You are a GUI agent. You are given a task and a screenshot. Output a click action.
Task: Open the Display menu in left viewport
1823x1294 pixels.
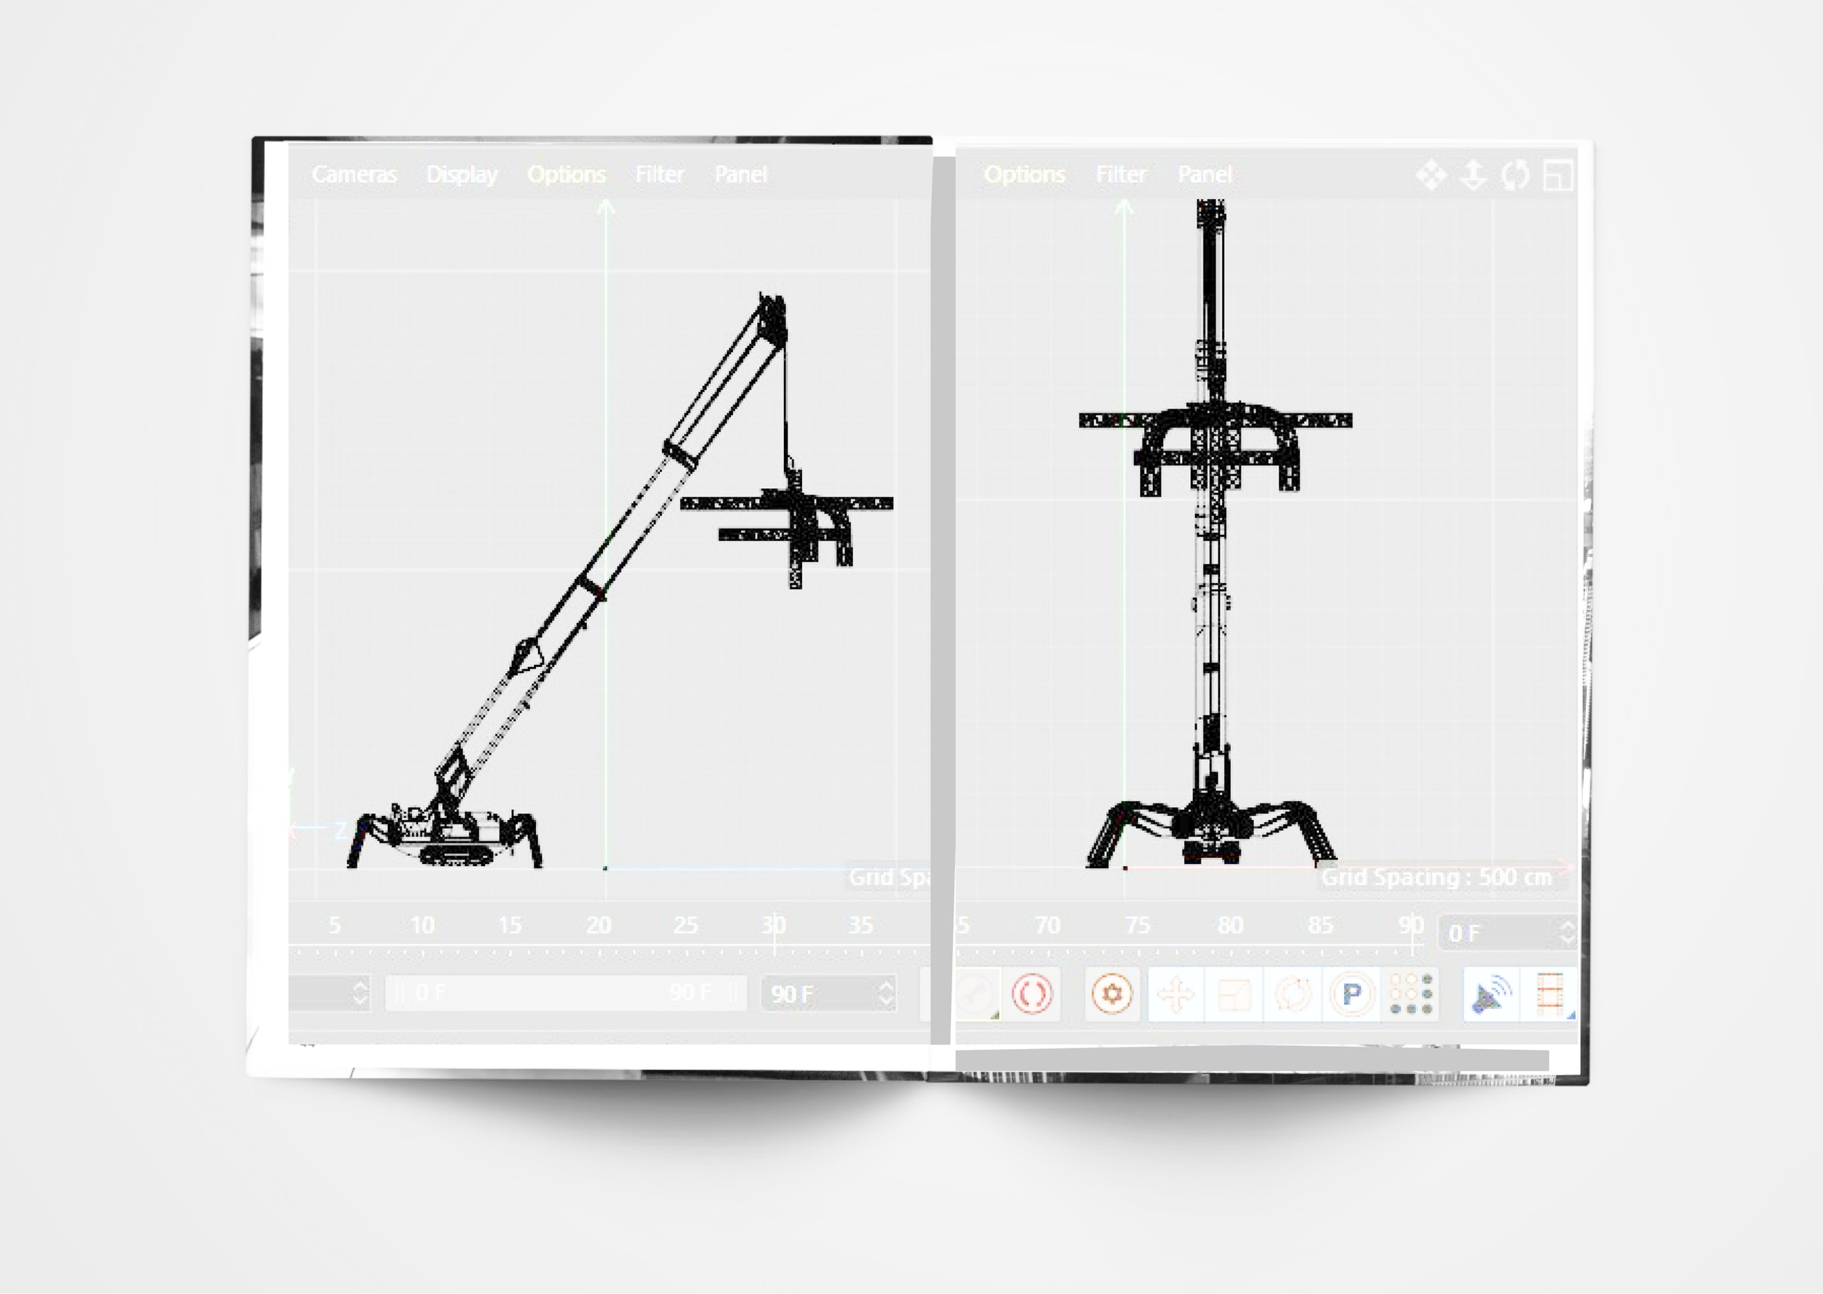pyautogui.click(x=462, y=174)
